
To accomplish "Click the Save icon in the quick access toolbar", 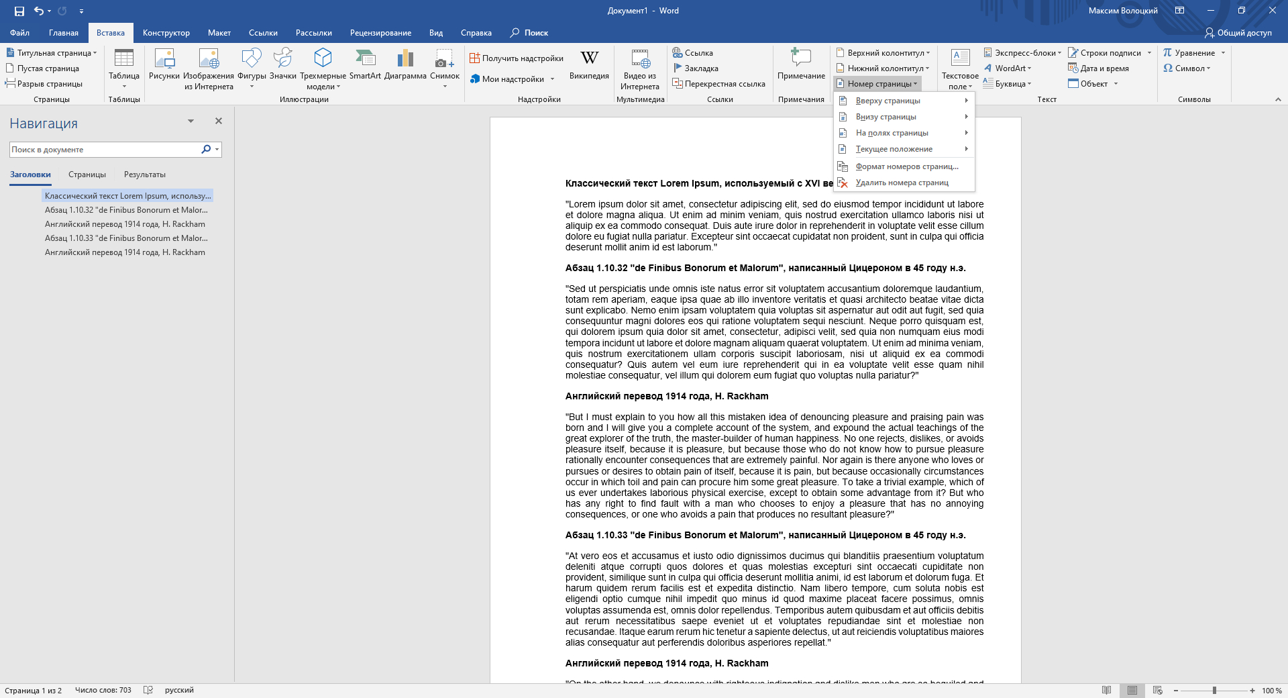I will coord(19,11).
